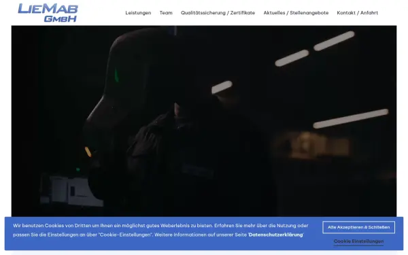This screenshot has height=255, width=408.
Task: Open Qualitätssicherung / Zertifikate menu item
Action: click(x=218, y=13)
